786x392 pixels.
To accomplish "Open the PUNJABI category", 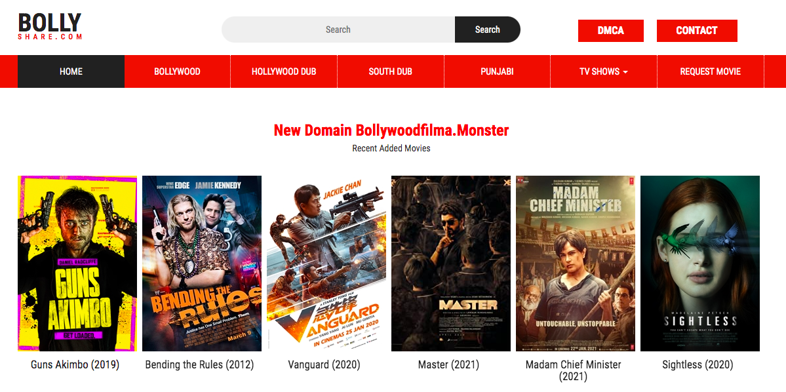I will coord(498,71).
